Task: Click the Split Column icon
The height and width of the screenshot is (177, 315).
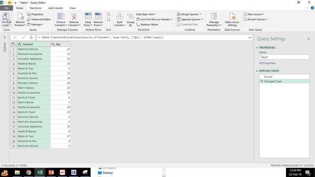Action: click(119, 17)
